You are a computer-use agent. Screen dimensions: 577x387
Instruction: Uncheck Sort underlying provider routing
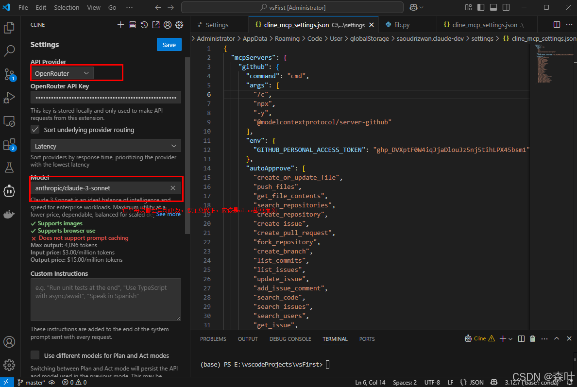pyautogui.click(x=35, y=130)
